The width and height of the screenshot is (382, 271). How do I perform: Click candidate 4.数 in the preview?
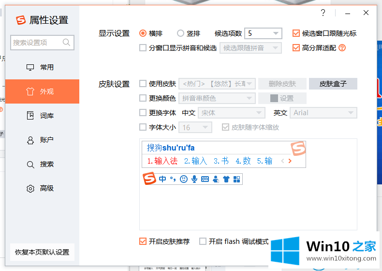click(x=243, y=161)
